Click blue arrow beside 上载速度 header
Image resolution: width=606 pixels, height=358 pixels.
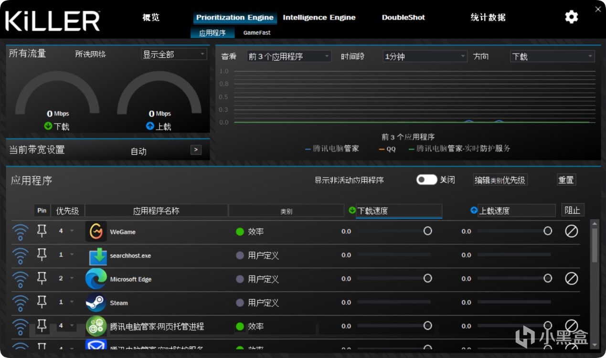click(474, 210)
